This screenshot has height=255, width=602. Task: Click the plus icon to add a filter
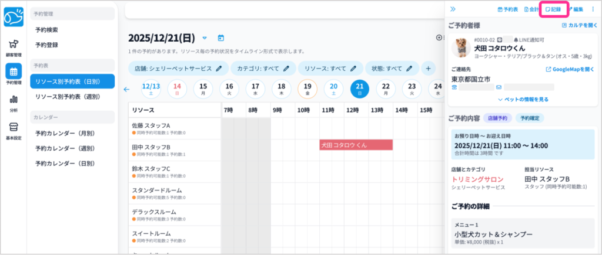(x=428, y=68)
